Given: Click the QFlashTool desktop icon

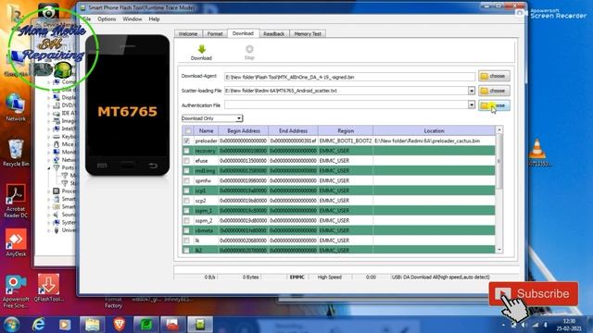Looking at the screenshot, I should [48, 288].
